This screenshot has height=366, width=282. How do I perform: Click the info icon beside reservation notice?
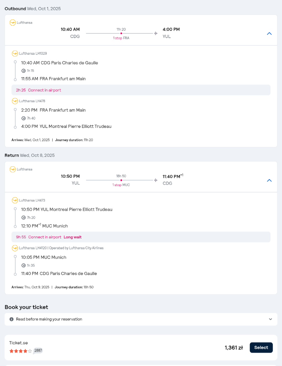[11, 319]
